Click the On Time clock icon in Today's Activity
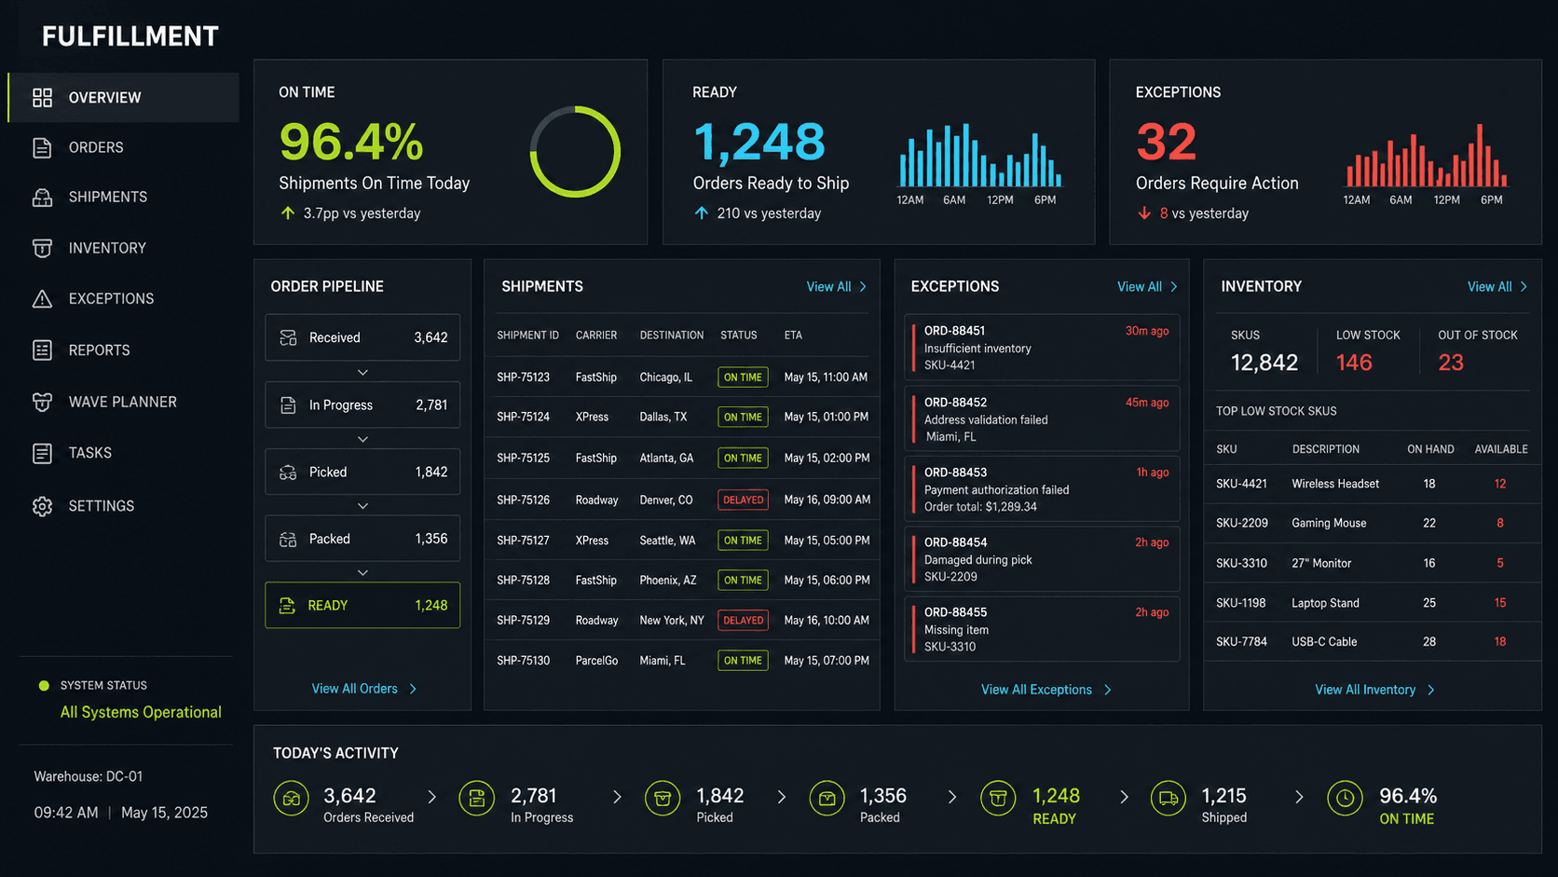The height and width of the screenshot is (877, 1558). tap(1345, 798)
